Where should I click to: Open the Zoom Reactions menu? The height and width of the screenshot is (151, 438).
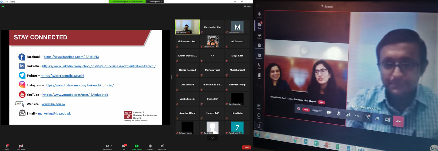[x=162, y=147]
